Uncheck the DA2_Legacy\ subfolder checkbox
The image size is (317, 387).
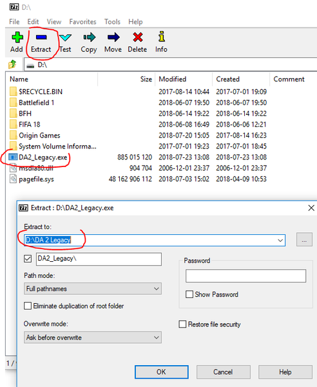pyautogui.click(x=28, y=259)
